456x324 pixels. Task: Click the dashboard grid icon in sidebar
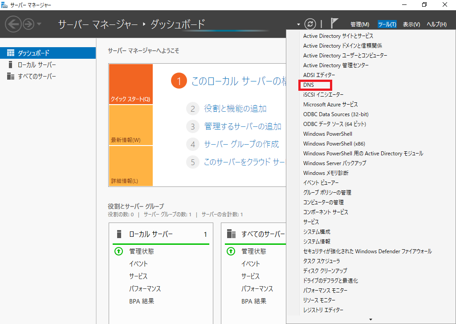(x=11, y=53)
